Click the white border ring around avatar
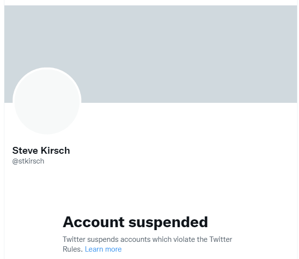Image resolution: width=299 pixels, height=259 pixels. [46, 68]
